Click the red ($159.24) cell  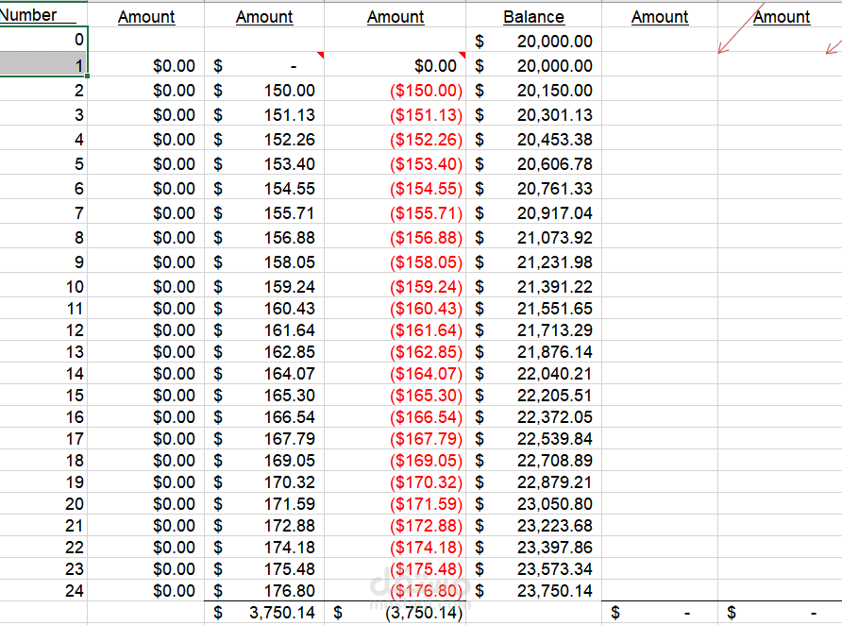click(x=395, y=285)
